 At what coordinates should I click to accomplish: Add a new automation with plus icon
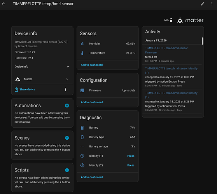(67, 106)
